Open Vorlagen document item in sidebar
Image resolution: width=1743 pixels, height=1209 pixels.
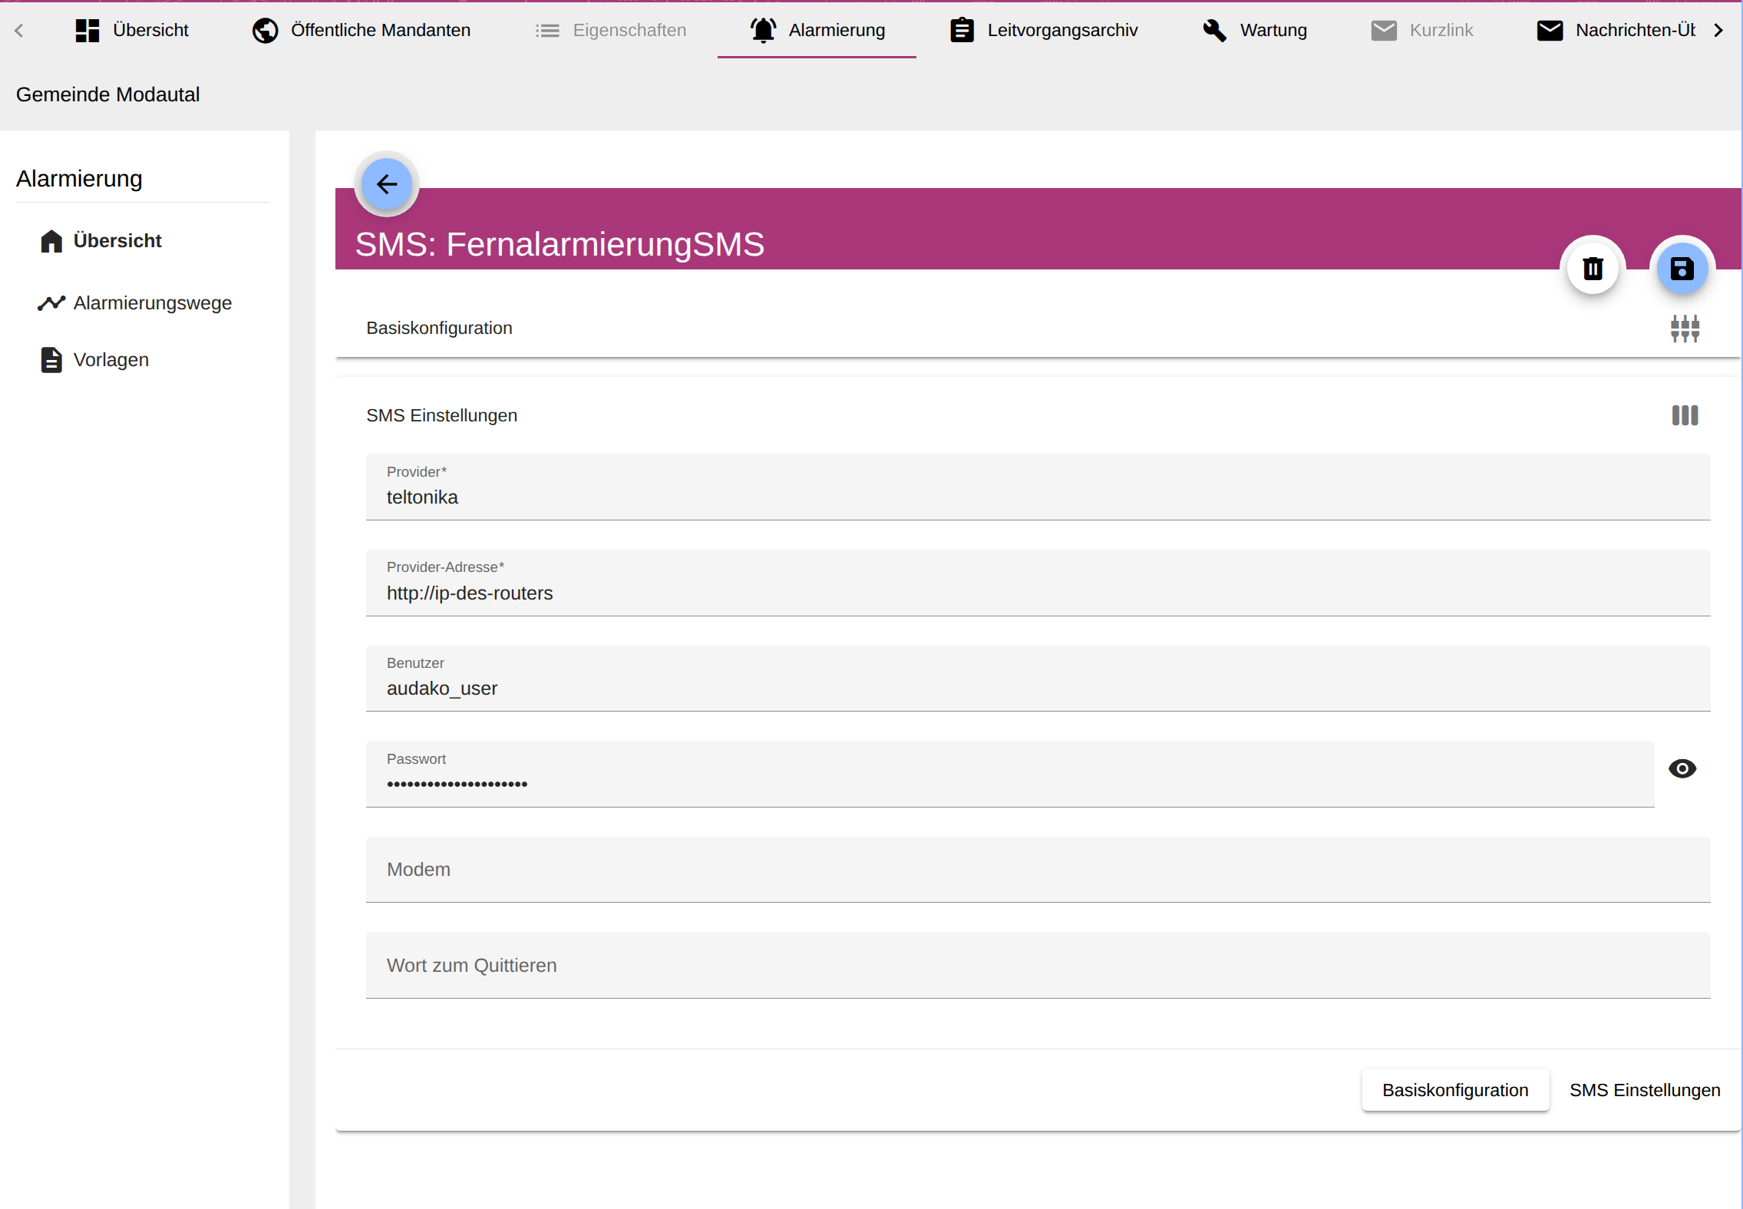pos(111,360)
